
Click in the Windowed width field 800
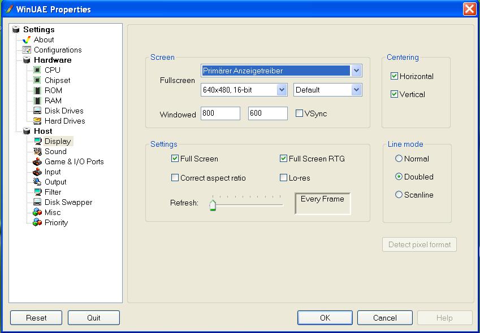[220, 113]
